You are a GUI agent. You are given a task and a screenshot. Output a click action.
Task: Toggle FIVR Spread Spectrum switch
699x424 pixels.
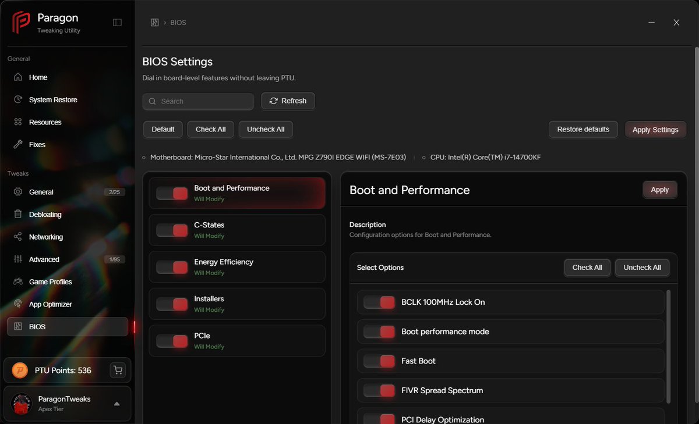pos(379,390)
